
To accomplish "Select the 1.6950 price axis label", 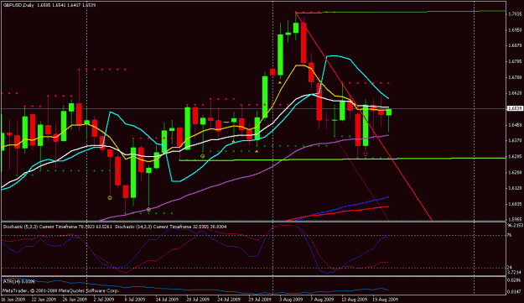I will [x=514, y=29].
